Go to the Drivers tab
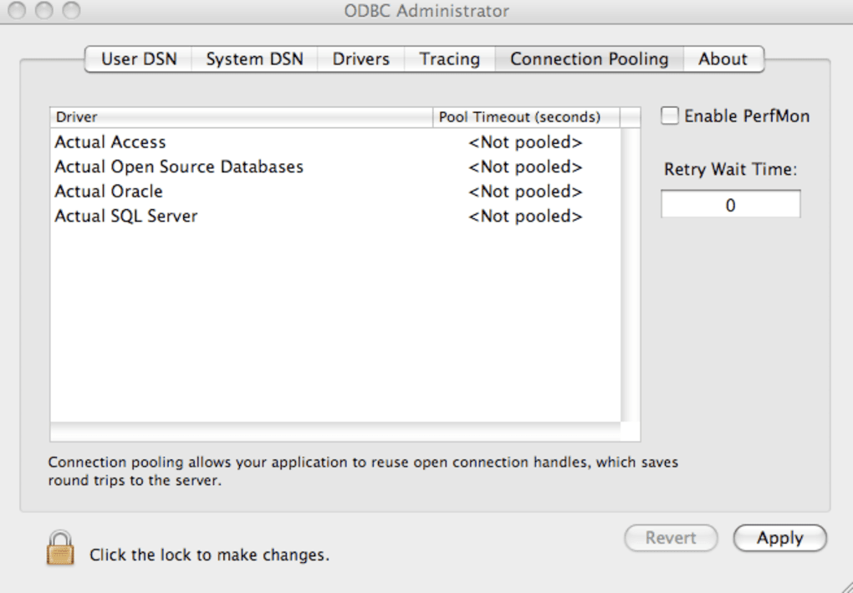 point(360,59)
